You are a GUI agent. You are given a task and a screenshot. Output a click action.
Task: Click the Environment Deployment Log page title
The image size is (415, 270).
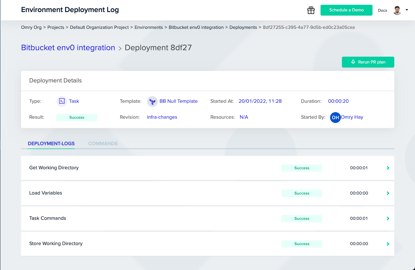pyautogui.click(x=70, y=10)
